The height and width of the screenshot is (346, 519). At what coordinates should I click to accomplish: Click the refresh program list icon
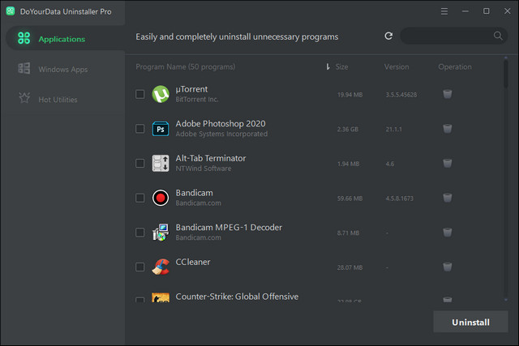tap(388, 36)
